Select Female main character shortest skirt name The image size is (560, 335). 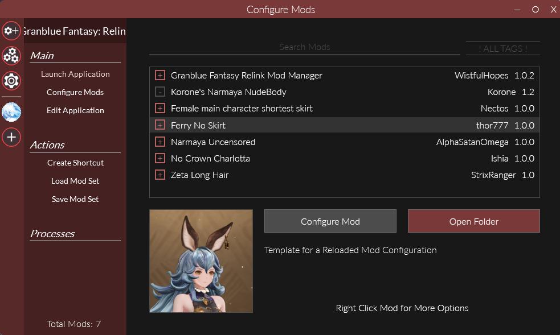242,108
